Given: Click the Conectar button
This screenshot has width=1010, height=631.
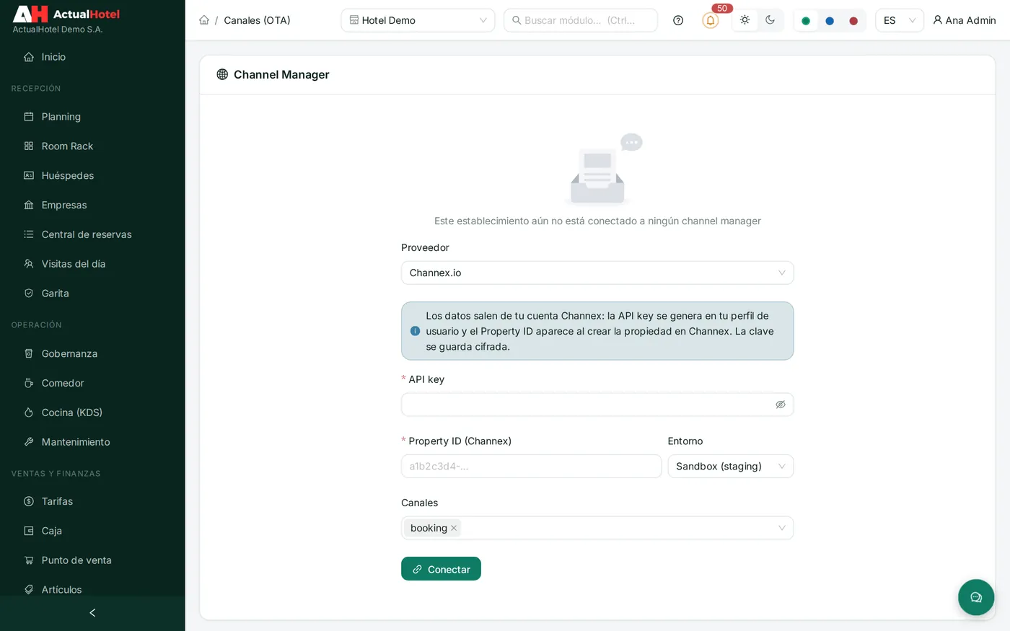Looking at the screenshot, I should [x=441, y=569].
